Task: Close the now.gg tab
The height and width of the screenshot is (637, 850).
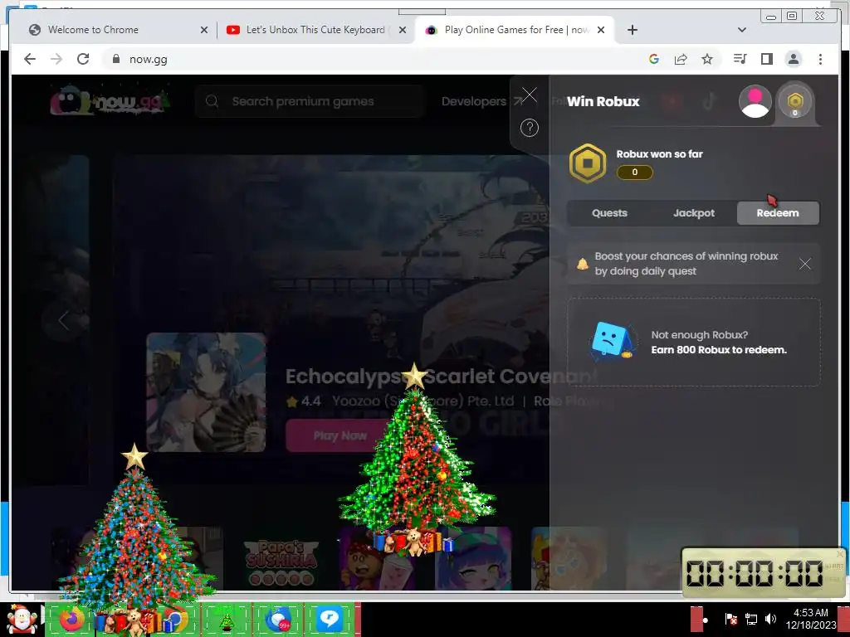Action: [x=601, y=30]
